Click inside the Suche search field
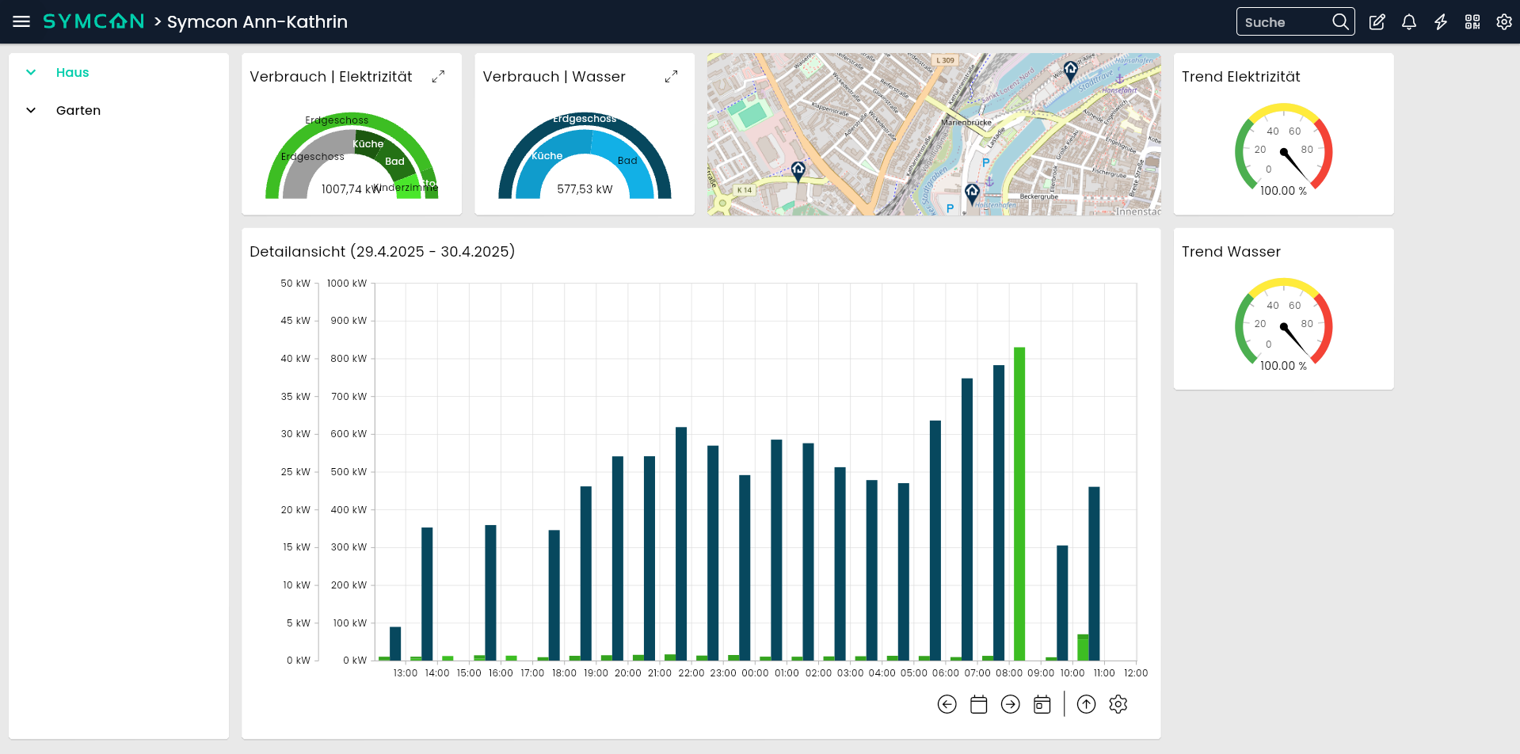 pyautogui.click(x=1283, y=21)
